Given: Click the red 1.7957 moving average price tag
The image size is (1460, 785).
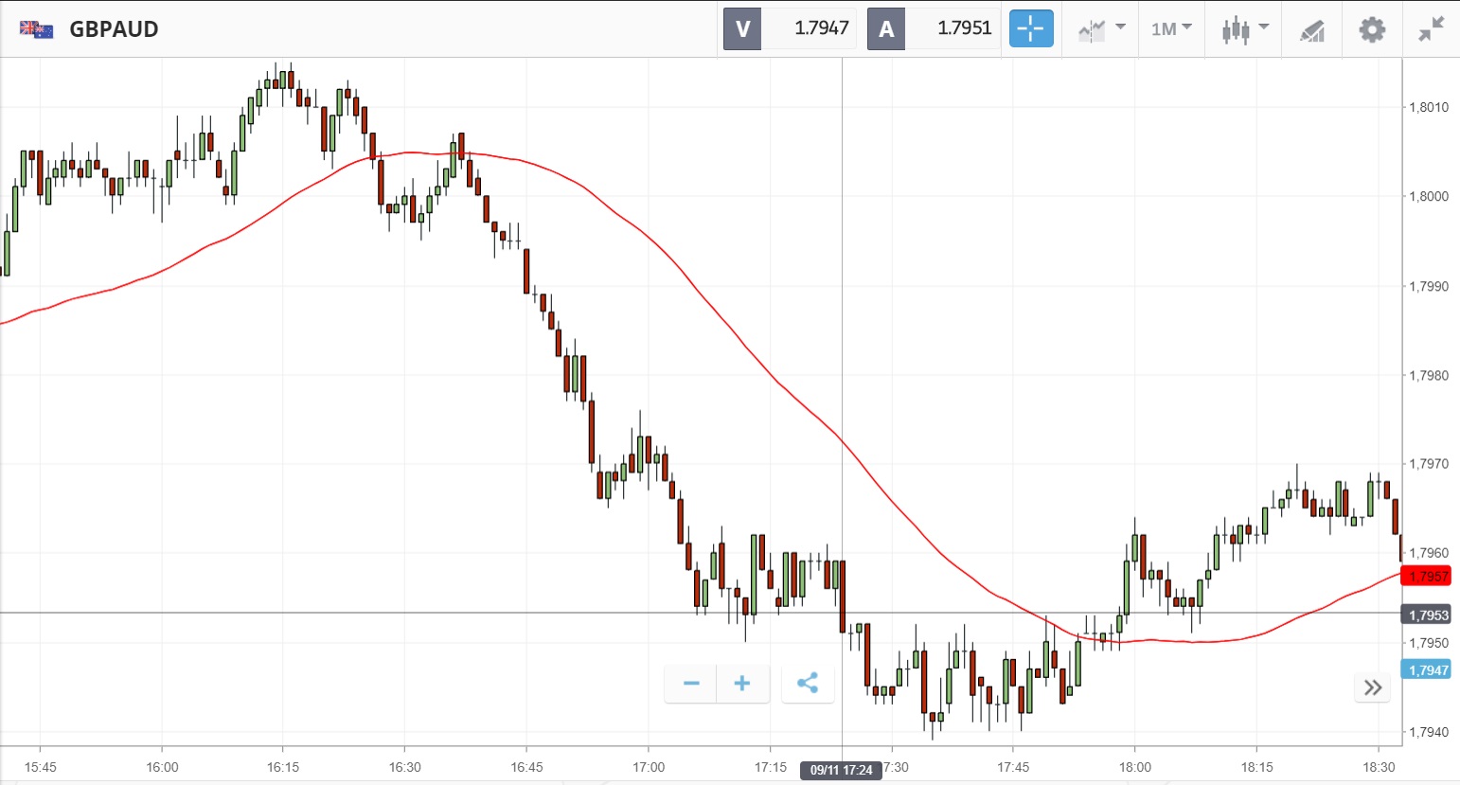Looking at the screenshot, I should click(x=1428, y=577).
